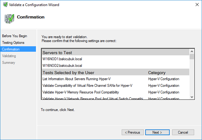The height and width of the screenshot is (140, 202).
Task: Open the Testing Options step
Action: click(x=13, y=43)
